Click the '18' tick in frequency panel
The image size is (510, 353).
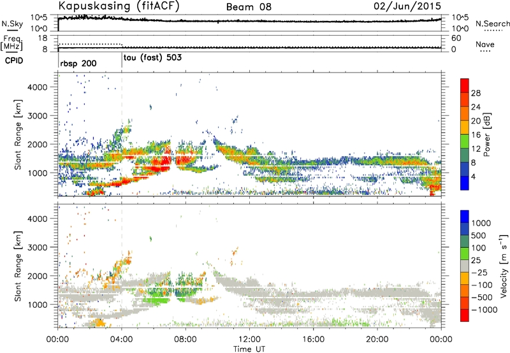[43, 38]
